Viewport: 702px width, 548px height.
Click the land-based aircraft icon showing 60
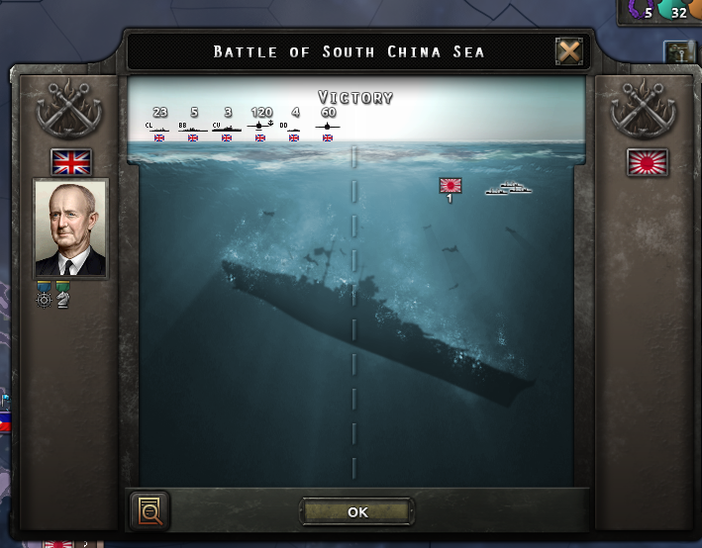click(x=328, y=127)
